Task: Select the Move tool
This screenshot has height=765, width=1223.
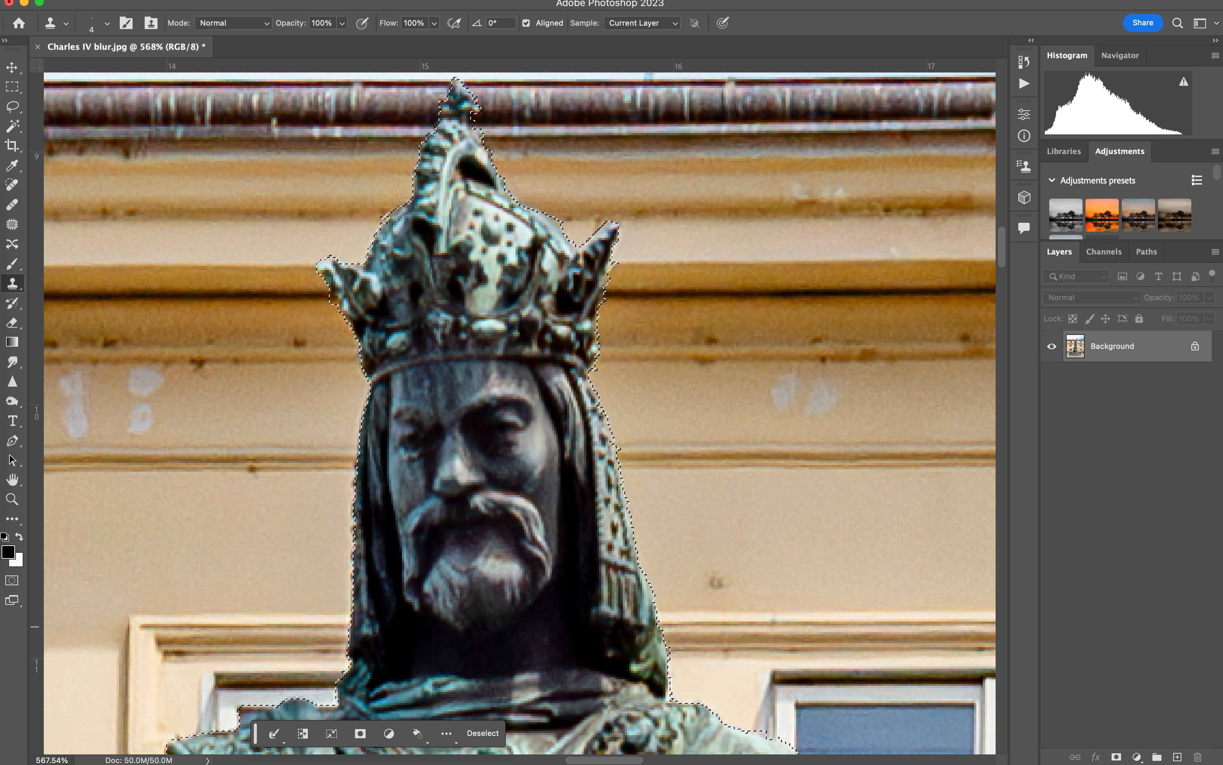Action: point(12,67)
